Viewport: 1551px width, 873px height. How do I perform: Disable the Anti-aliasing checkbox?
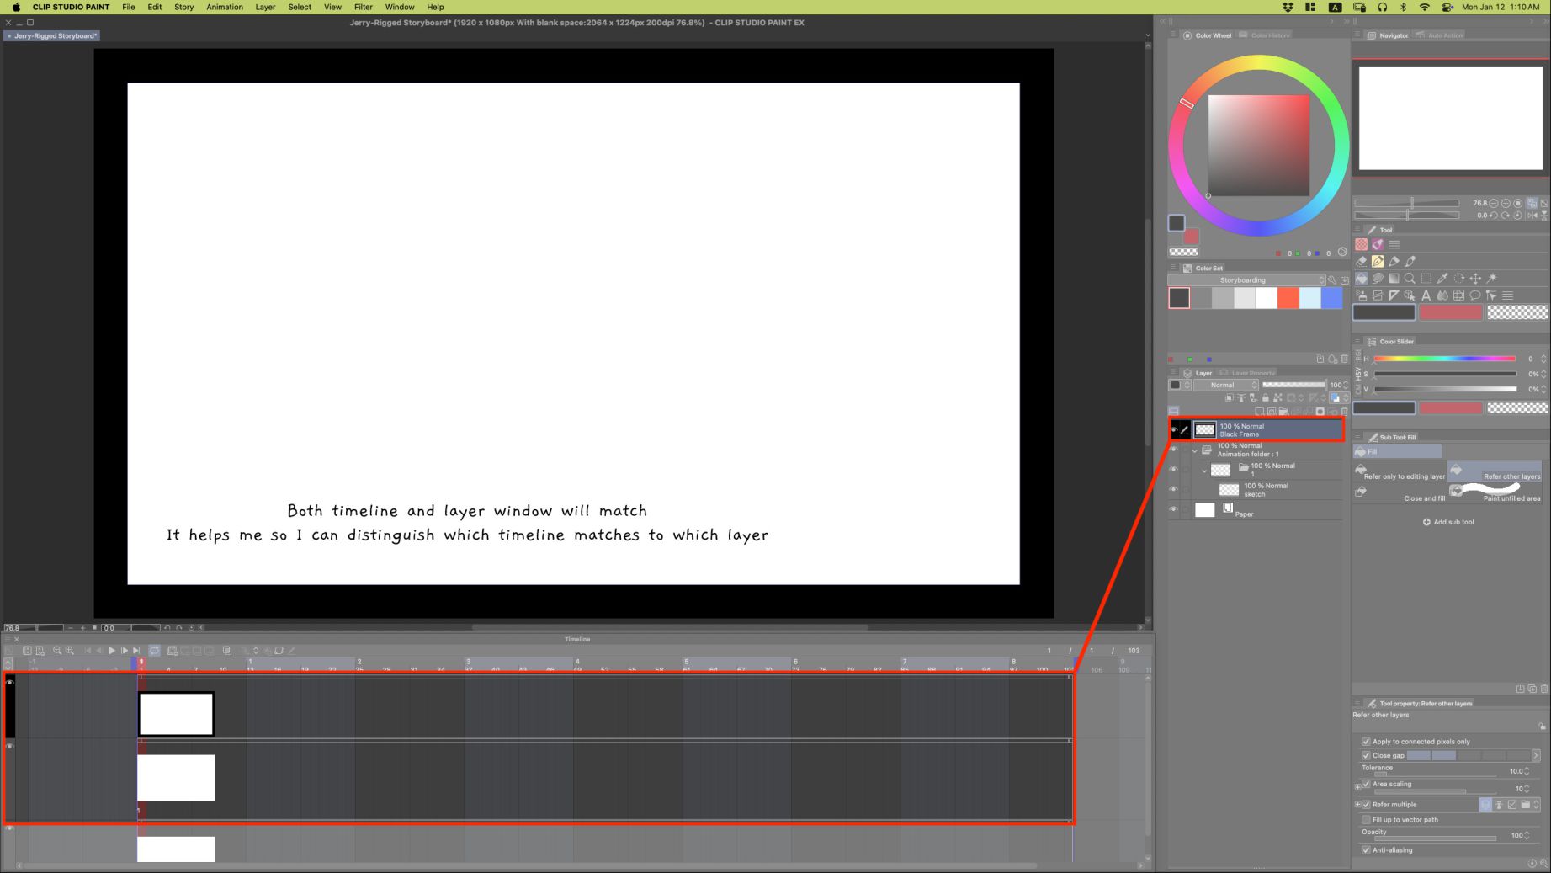coord(1366,850)
